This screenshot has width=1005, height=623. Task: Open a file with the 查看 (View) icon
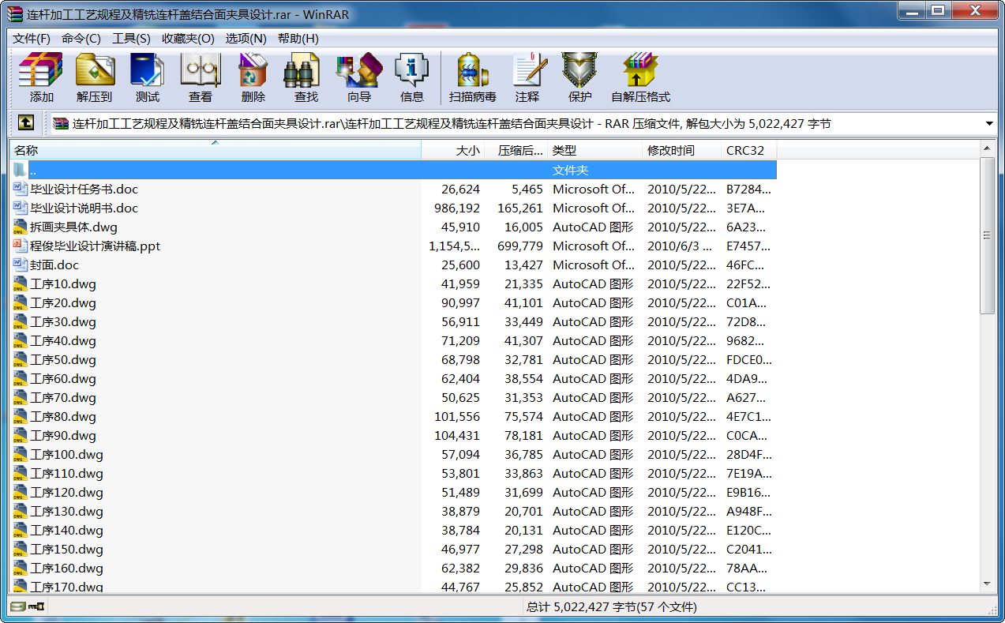[200, 77]
